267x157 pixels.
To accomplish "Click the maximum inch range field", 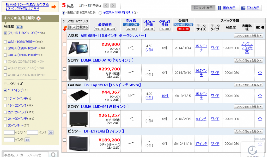I will pyautogui.click(x=32, y=132).
